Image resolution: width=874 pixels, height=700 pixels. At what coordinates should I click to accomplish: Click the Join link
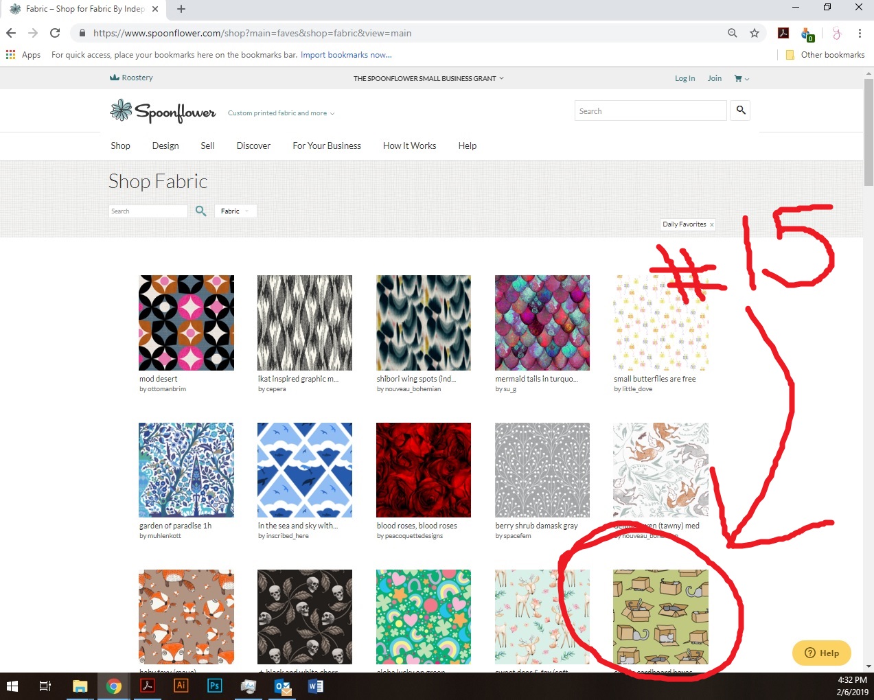pyautogui.click(x=715, y=78)
